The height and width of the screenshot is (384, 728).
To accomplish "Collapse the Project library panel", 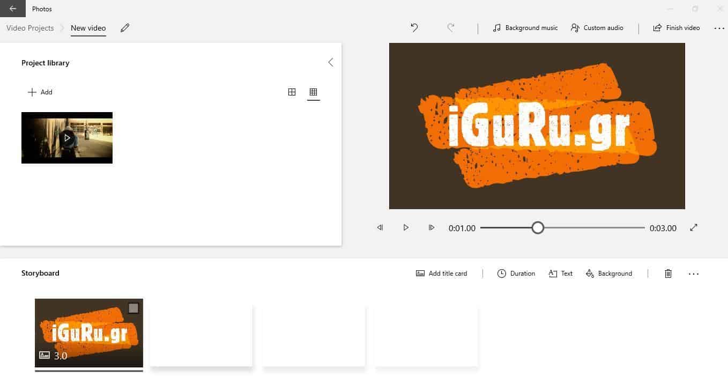I will coord(331,62).
